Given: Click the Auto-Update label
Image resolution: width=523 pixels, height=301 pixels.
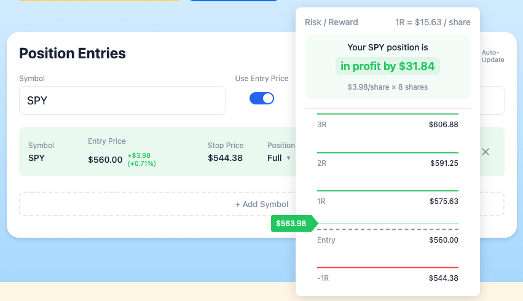Looking at the screenshot, I should coord(493,56).
